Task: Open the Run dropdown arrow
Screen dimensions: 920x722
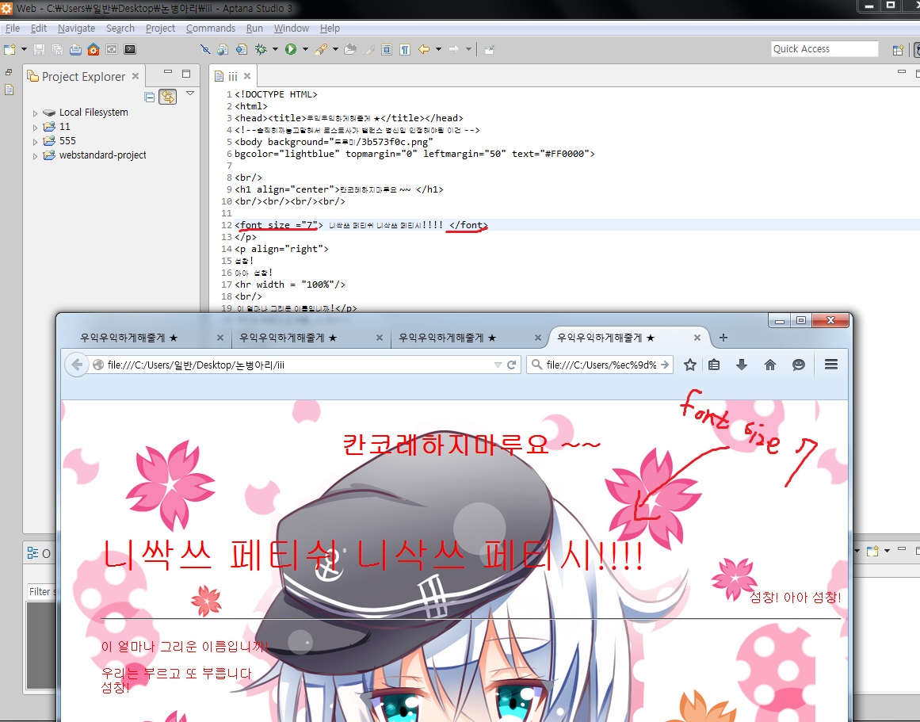Action: click(305, 49)
